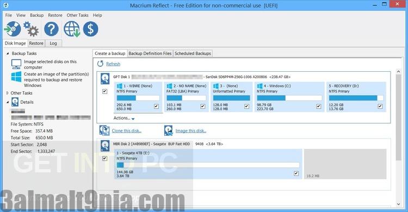This screenshot has width=408, height=212.
Task: Click the Windows flag on WINRE partition
Action: (x=120, y=86)
